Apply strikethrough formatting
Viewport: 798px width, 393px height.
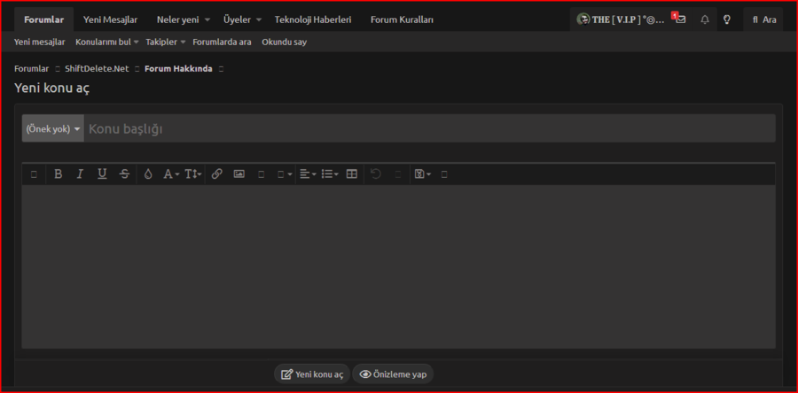pyautogui.click(x=124, y=174)
